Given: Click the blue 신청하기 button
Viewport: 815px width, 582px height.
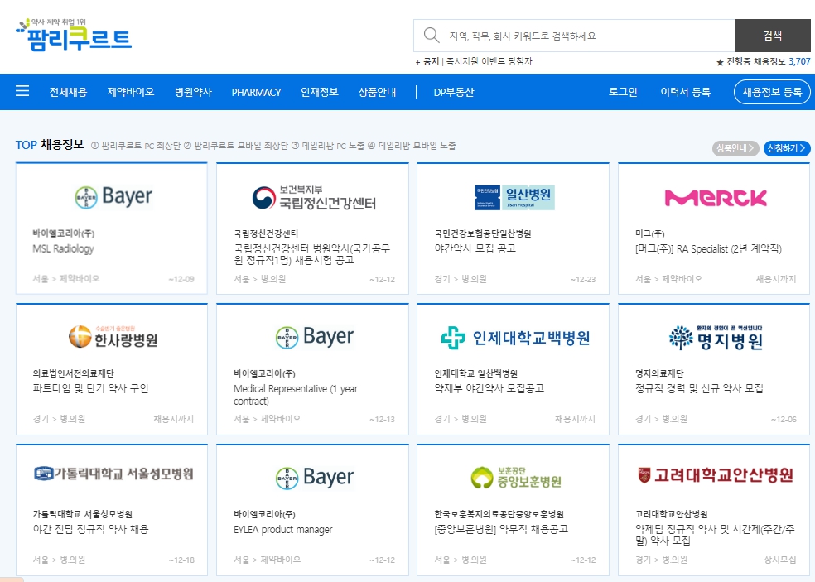Looking at the screenshot, I should [786, 148].
